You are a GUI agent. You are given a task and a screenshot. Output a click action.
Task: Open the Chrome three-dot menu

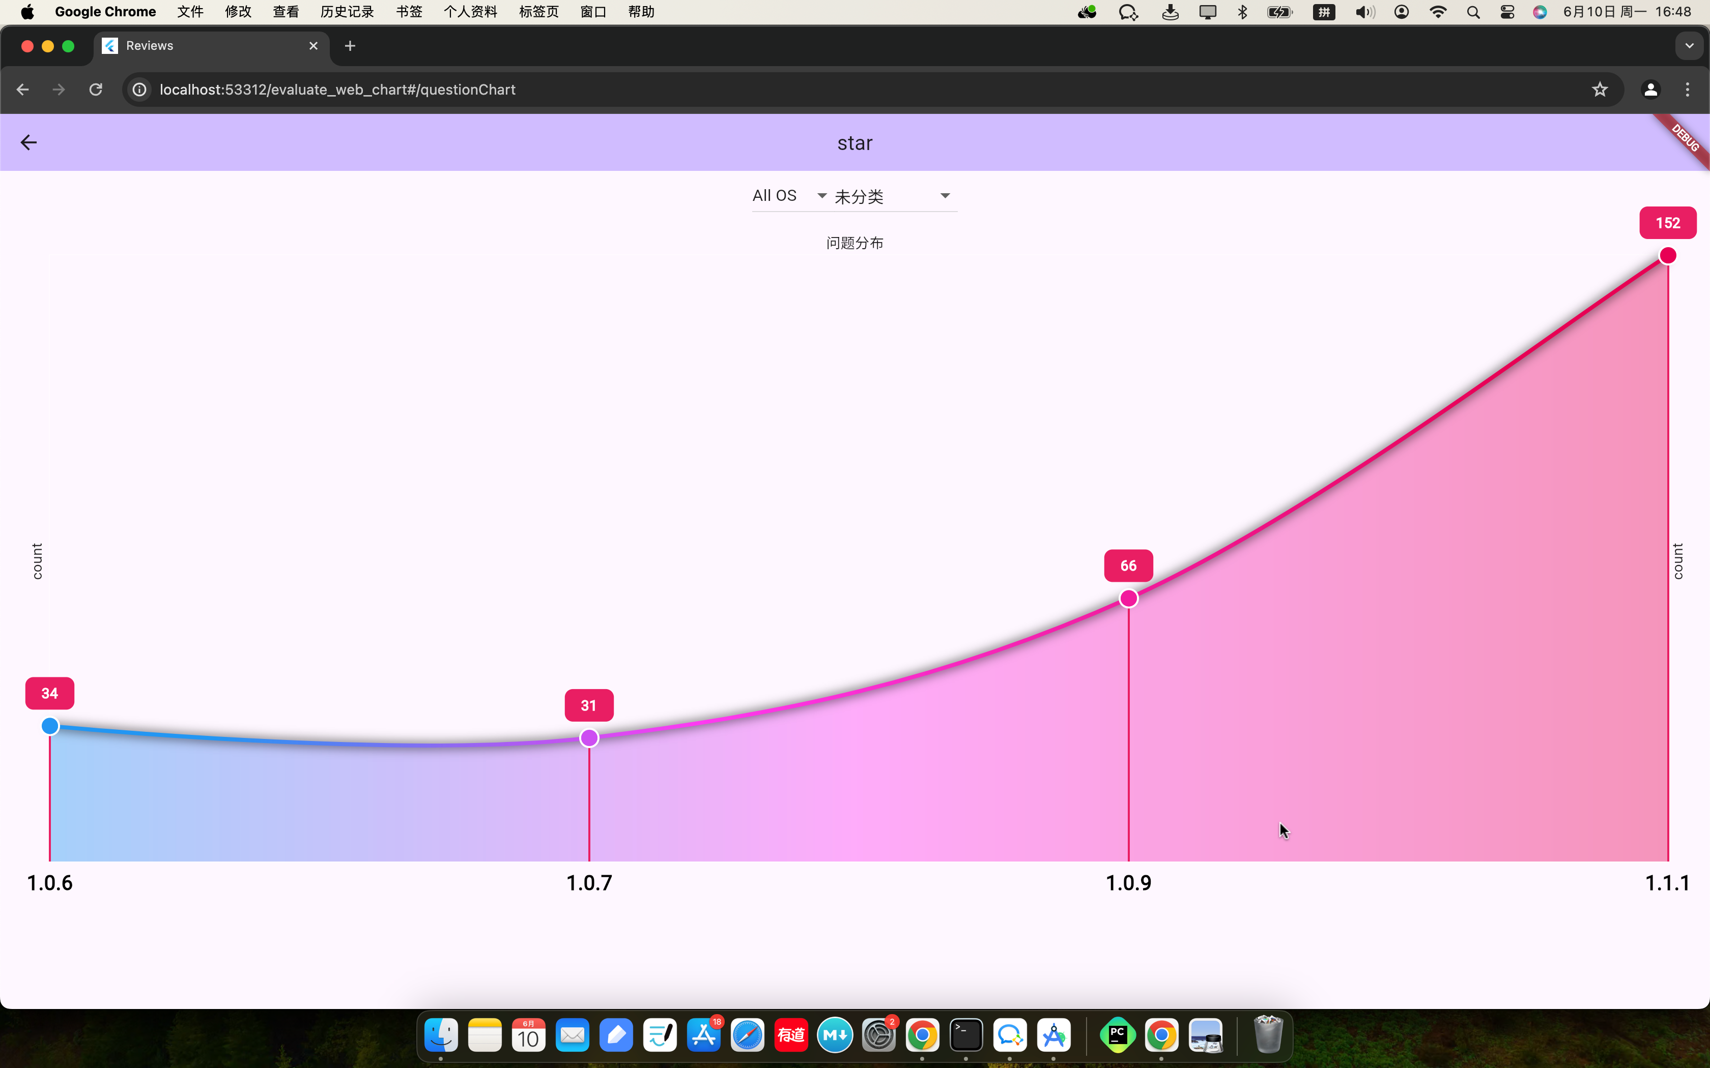coord(1688,90)
